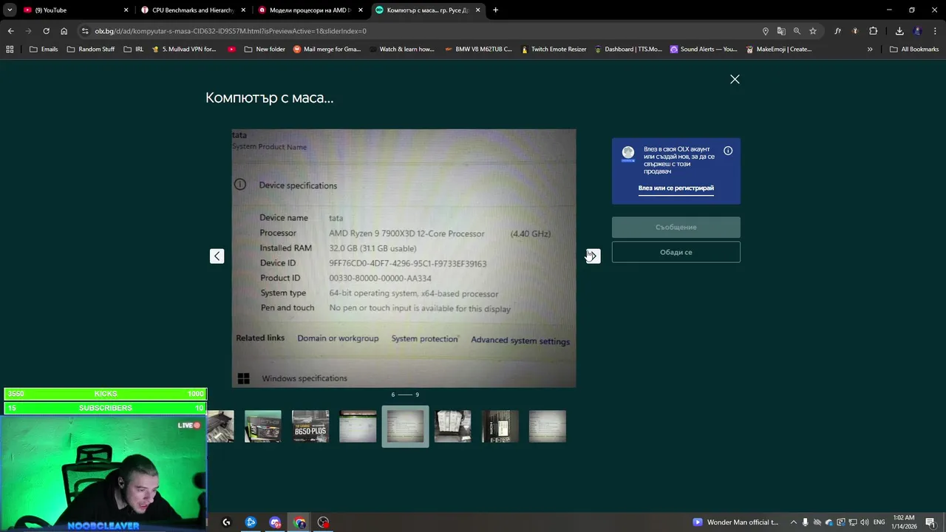Open the Emails bookmark folder
The image size is (946, 532).
44,50
